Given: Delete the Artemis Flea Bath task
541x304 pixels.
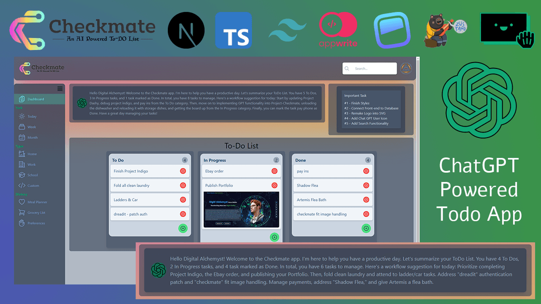Looking at the screenshot, I should (366, 199).
